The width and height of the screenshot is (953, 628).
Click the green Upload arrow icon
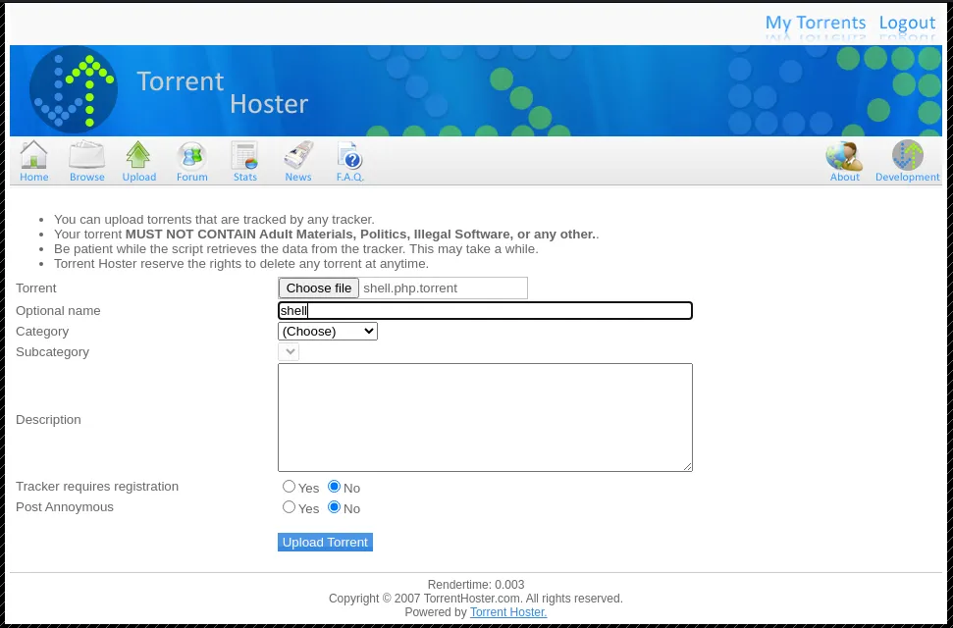[x=138, y=155]
